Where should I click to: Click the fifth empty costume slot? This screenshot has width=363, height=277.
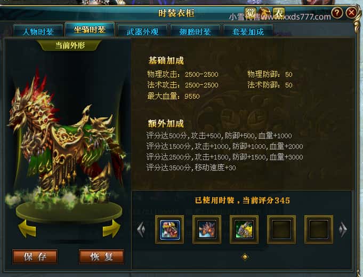(319, 229)
